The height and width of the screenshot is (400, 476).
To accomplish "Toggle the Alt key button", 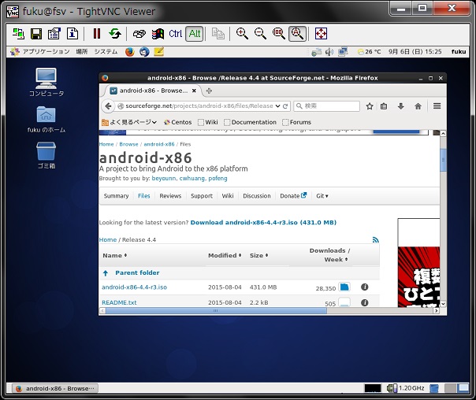I will click(195, 33).
